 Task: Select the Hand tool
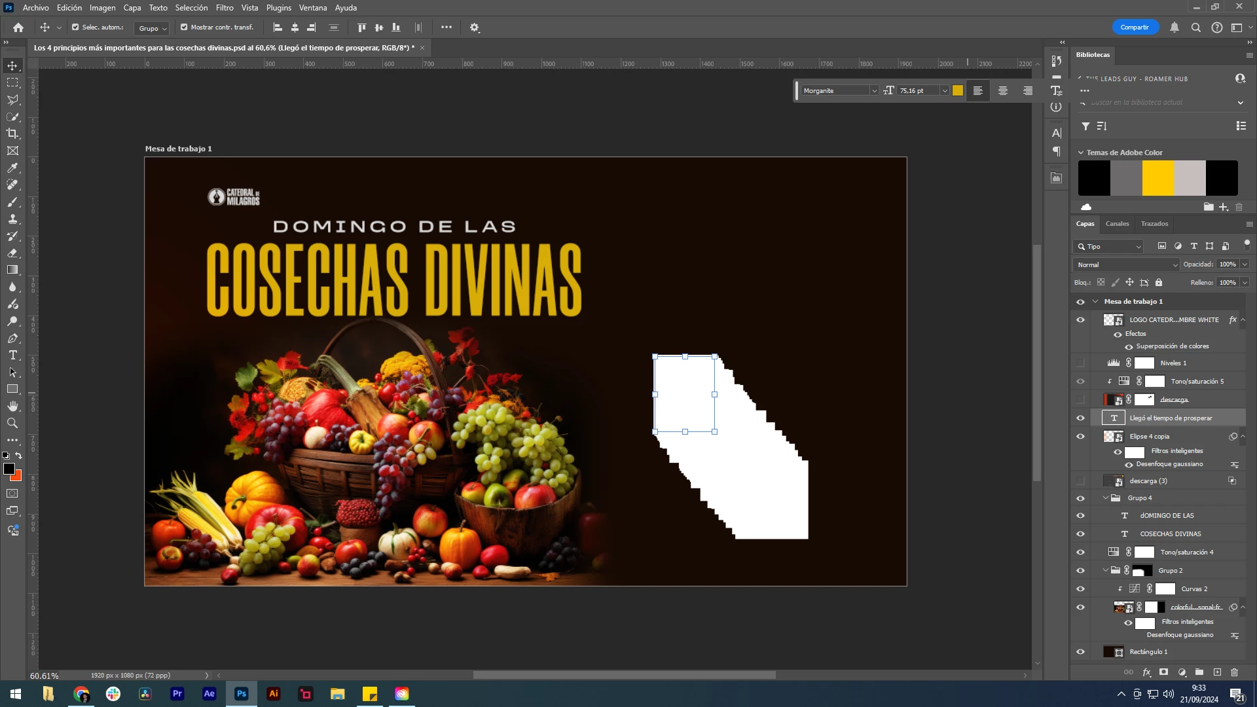tap(12, 406)
